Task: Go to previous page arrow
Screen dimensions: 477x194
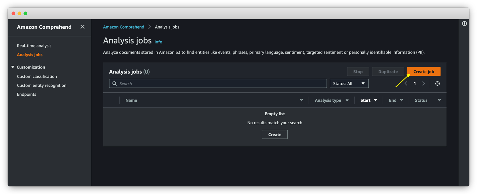Action: tap(406, 84)
